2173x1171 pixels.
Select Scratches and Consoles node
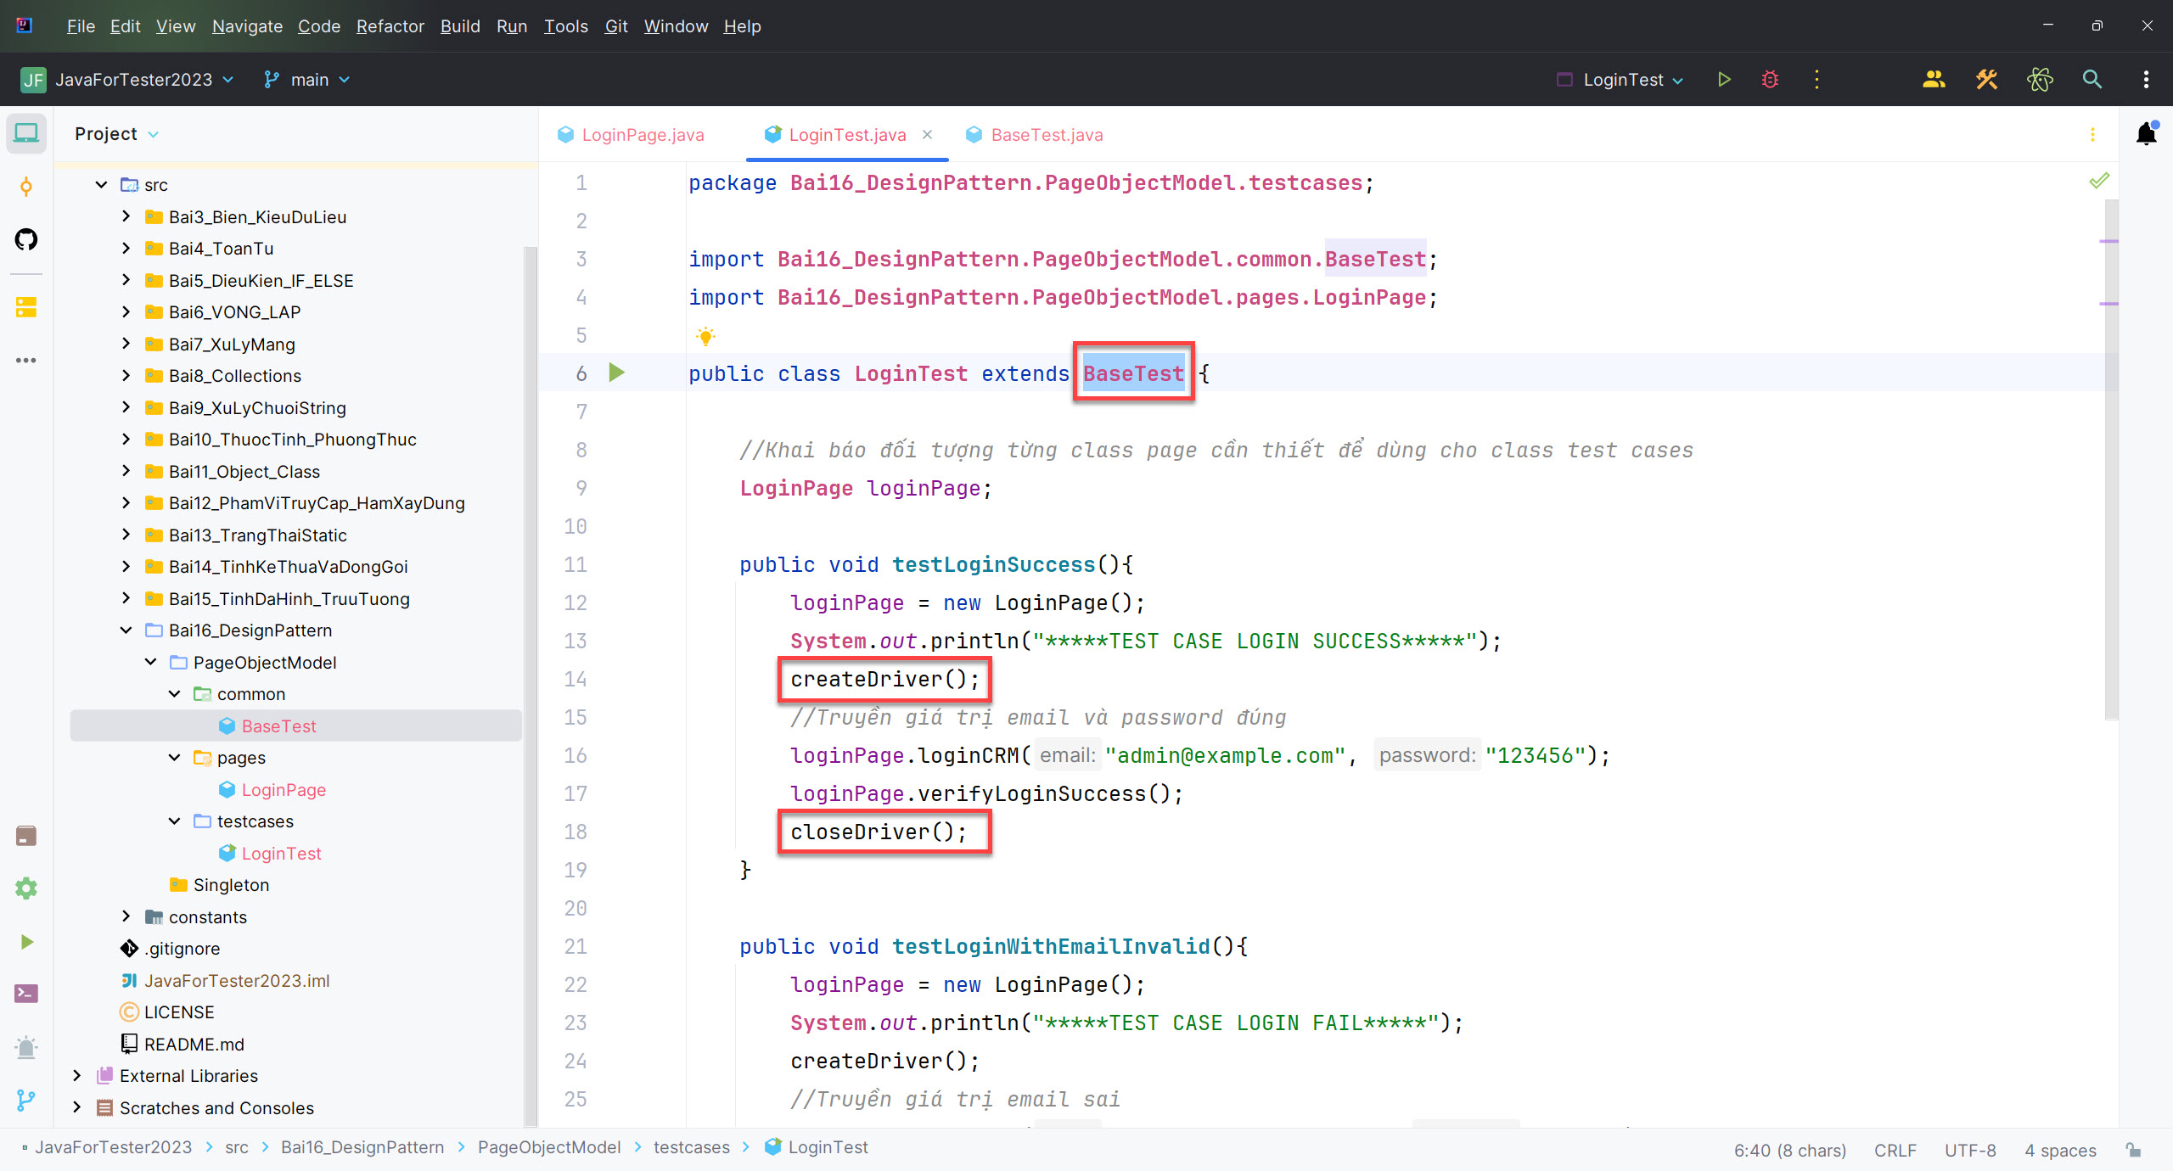[x=216, y=1108]
